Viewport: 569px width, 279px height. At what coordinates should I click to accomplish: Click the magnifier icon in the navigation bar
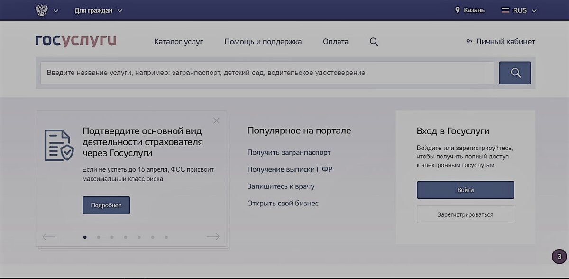tap(374, 42)
